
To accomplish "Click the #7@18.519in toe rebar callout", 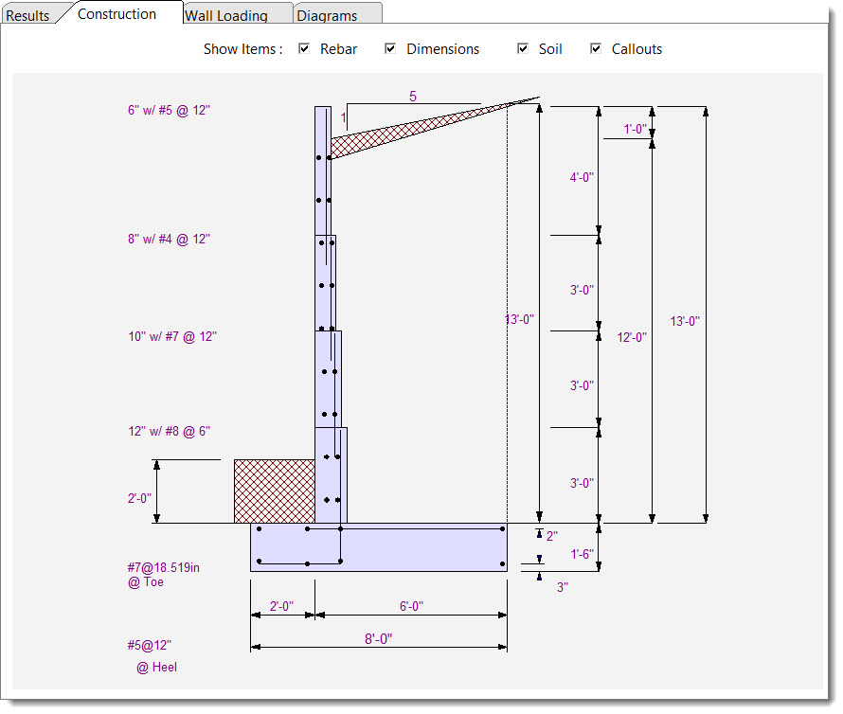I will point(164,568).
